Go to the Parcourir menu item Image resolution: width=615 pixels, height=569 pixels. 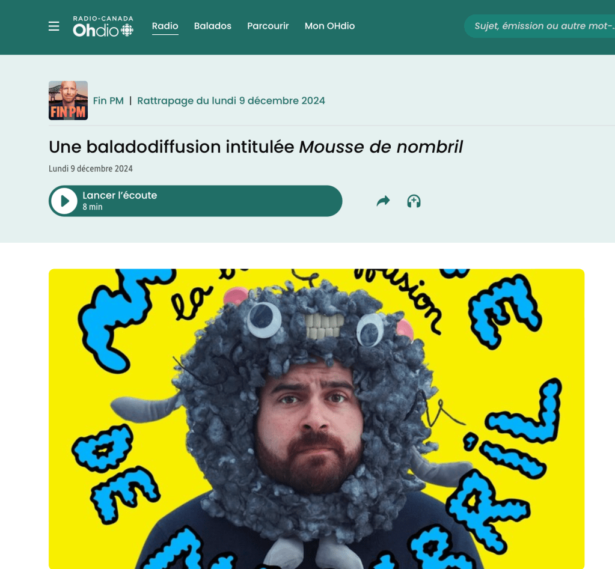[x=268, y=26]
